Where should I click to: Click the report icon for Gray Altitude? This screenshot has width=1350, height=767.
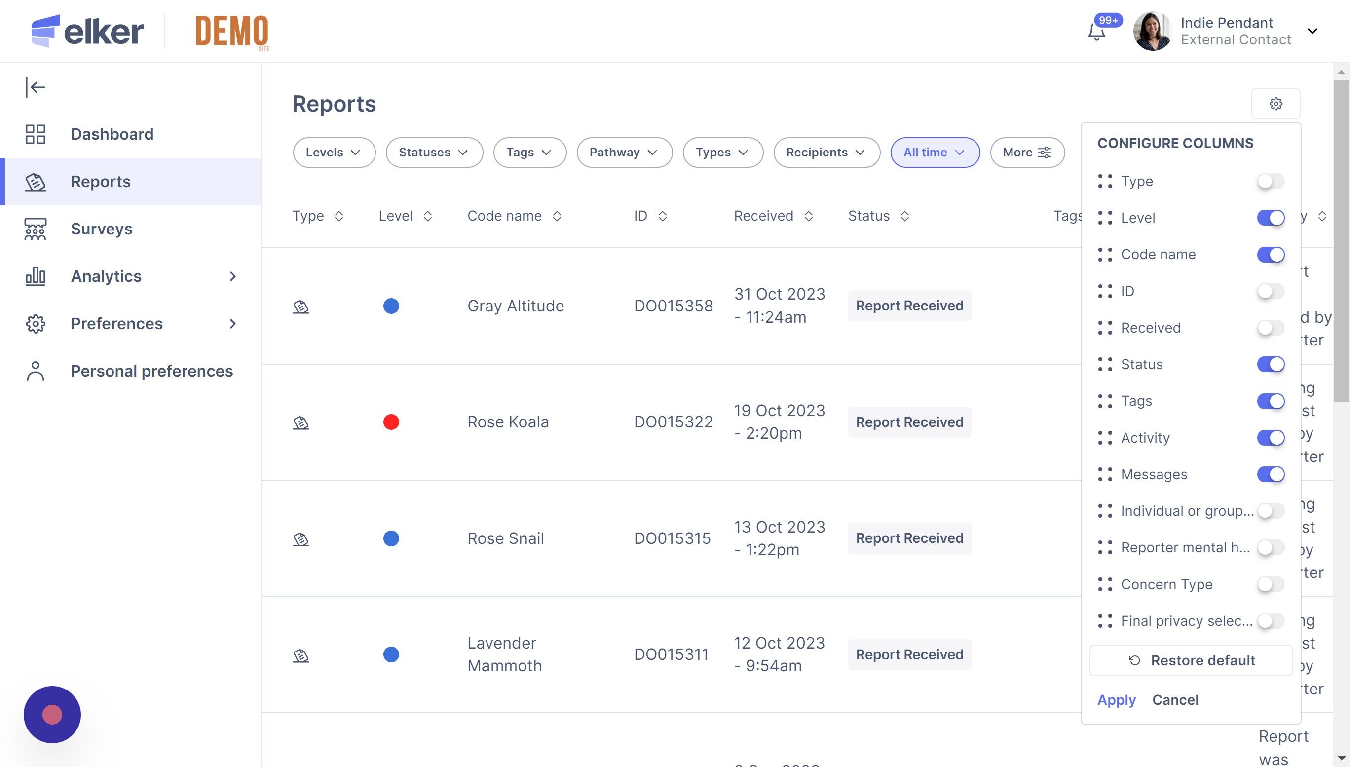pos(300,307)
